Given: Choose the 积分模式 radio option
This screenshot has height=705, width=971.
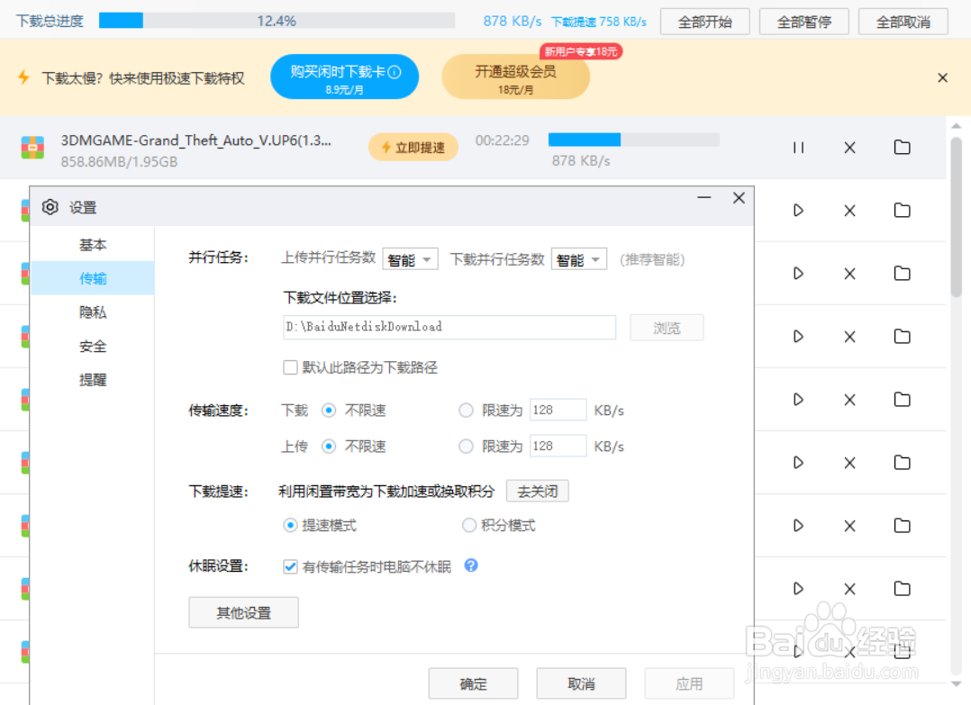Looking at the screenshot, I should pos(469,526).
